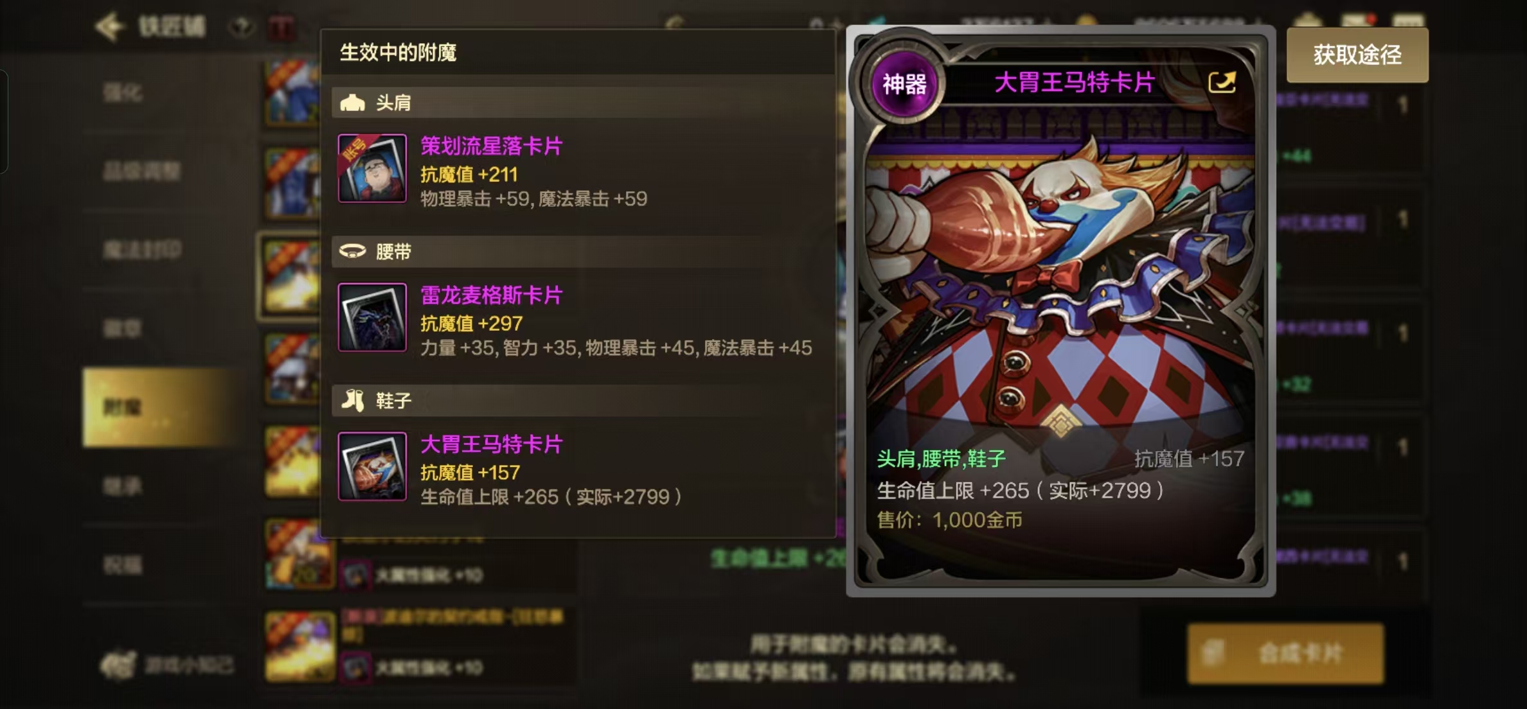The width and height of the screenshot is (1527, 709).
Task: Open the second blurred sidebar tab
Action: pyautogui.click(x=141, y=171)
